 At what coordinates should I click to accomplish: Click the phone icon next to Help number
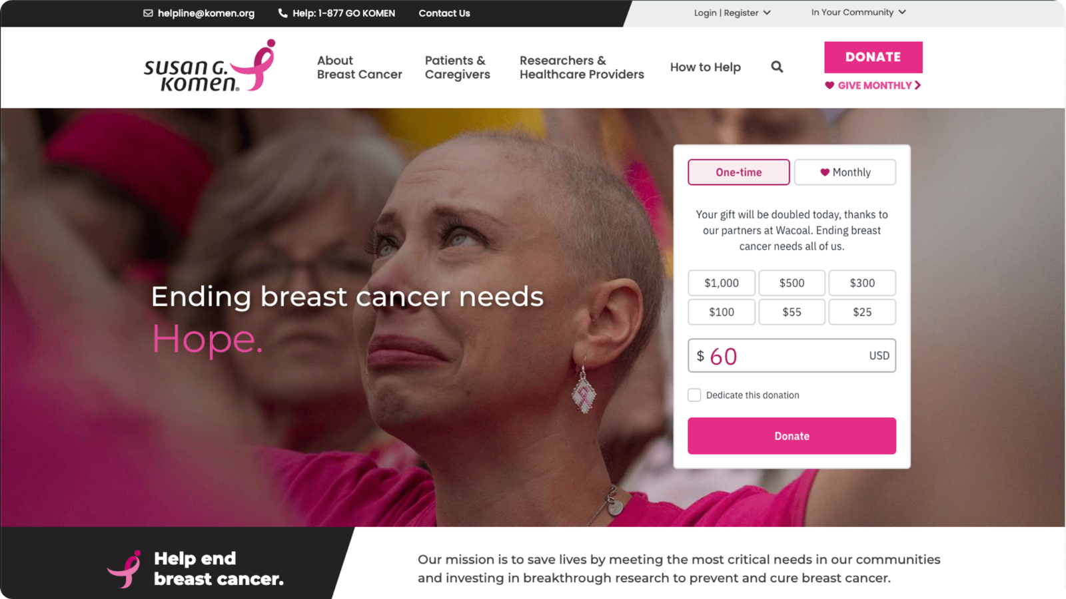pos(282,13)
